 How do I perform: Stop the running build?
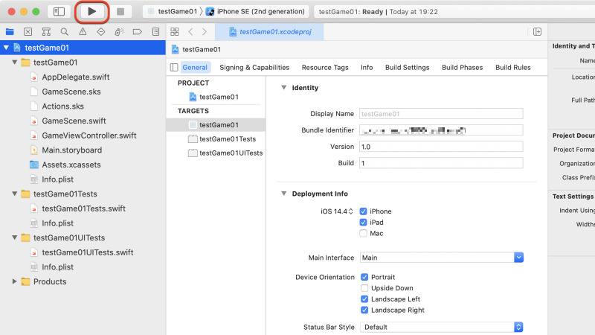pos(120,12)
